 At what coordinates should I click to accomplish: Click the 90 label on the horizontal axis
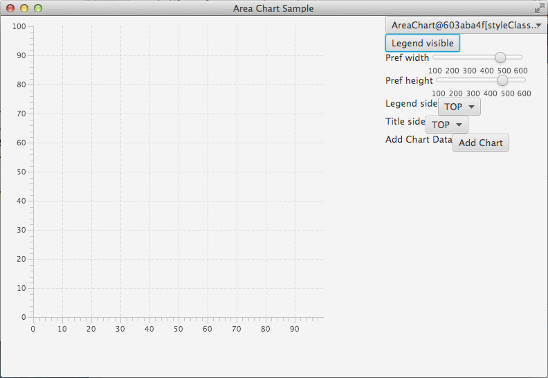tap(295, 329)
